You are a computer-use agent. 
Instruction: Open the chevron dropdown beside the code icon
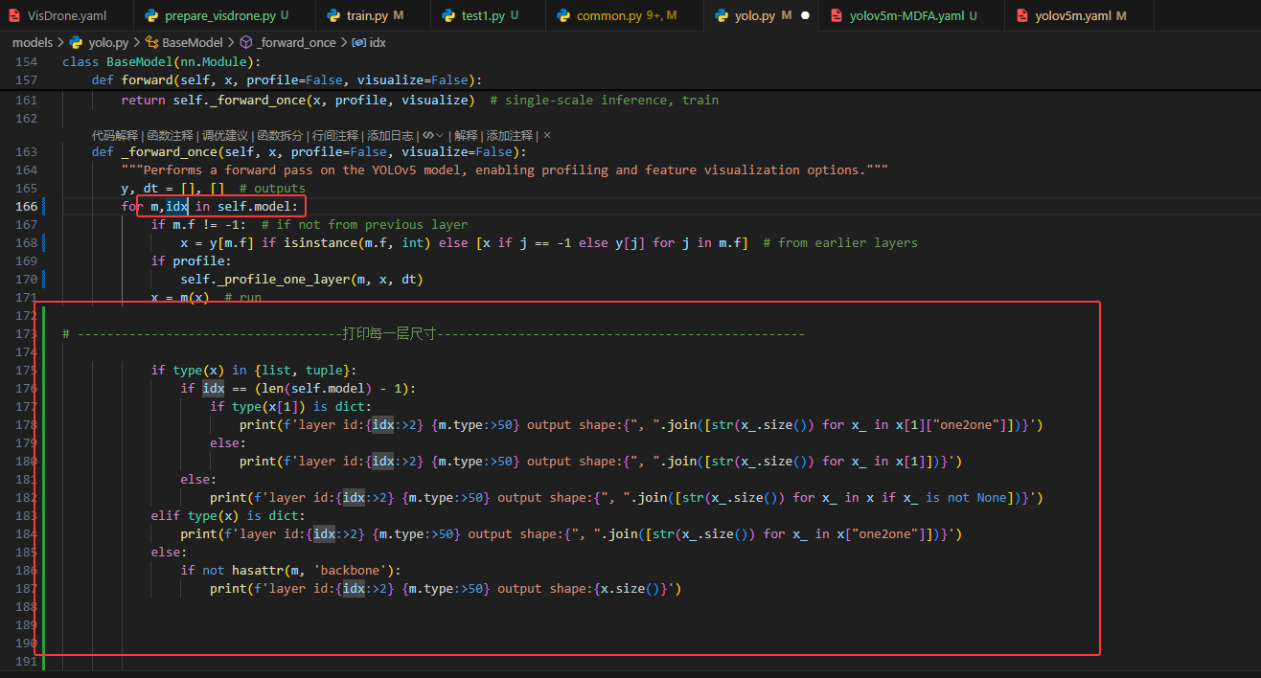[440, 135]
